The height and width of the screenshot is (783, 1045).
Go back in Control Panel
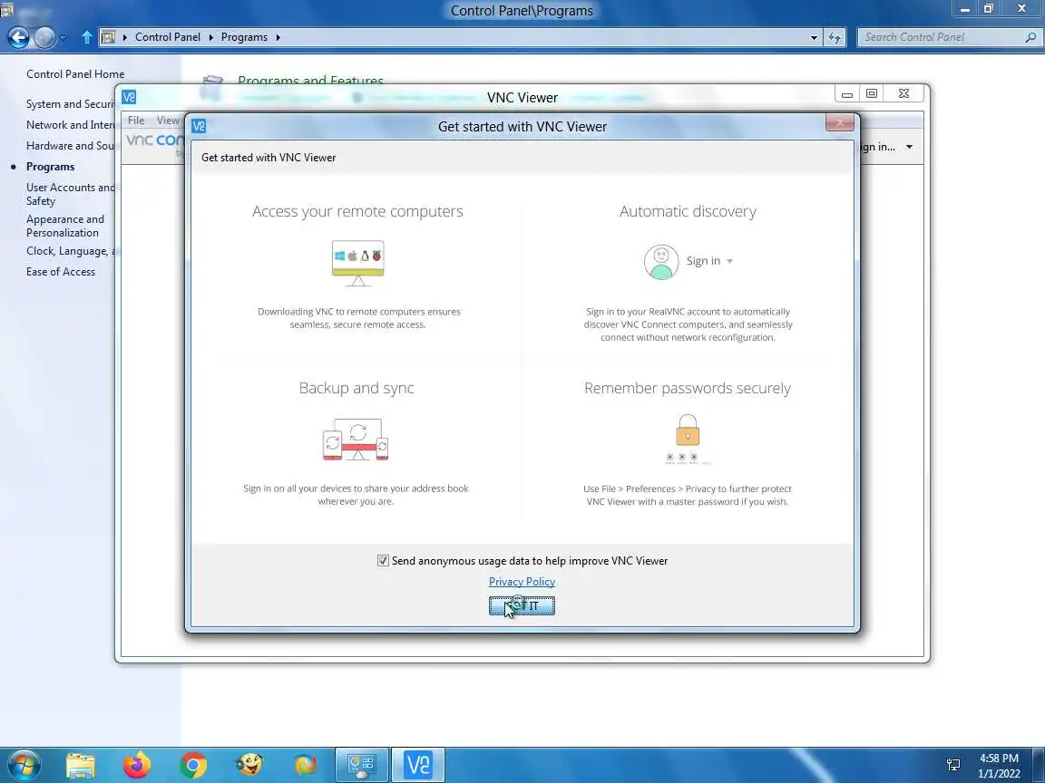[x=18, y=37]
